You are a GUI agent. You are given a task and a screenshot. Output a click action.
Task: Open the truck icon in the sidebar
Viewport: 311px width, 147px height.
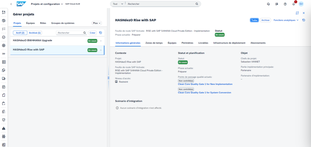tap(4, 79)
